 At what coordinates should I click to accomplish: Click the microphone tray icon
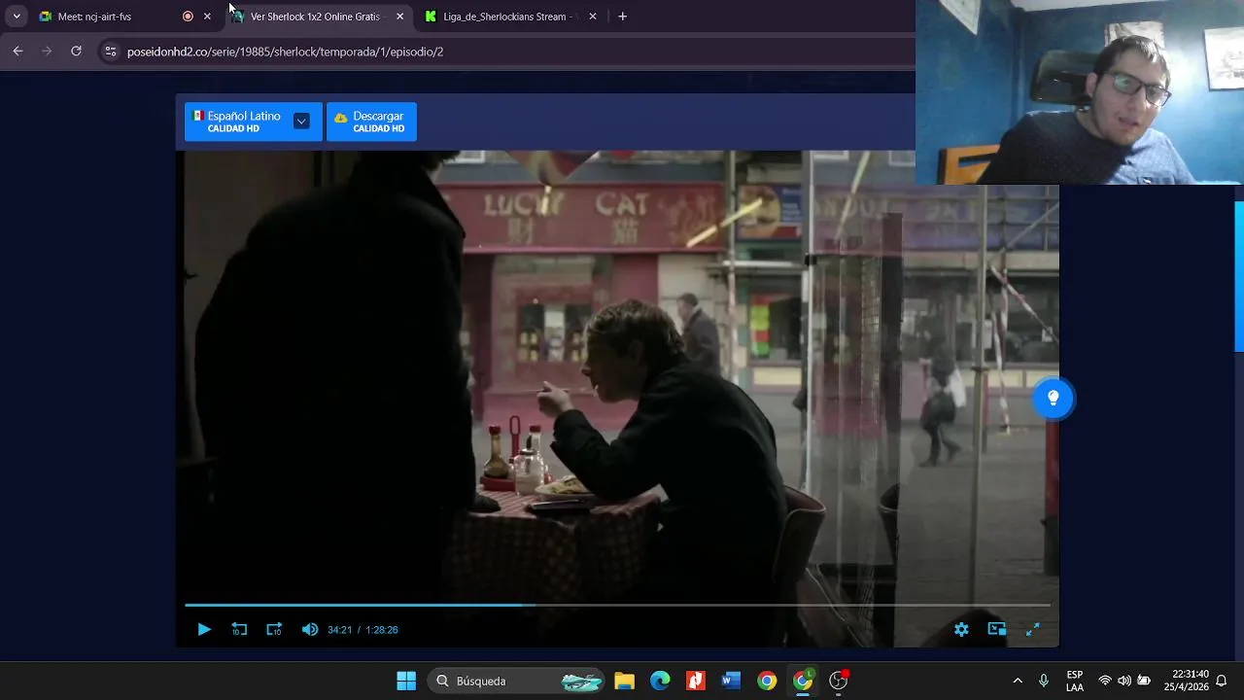(1044, 681)
